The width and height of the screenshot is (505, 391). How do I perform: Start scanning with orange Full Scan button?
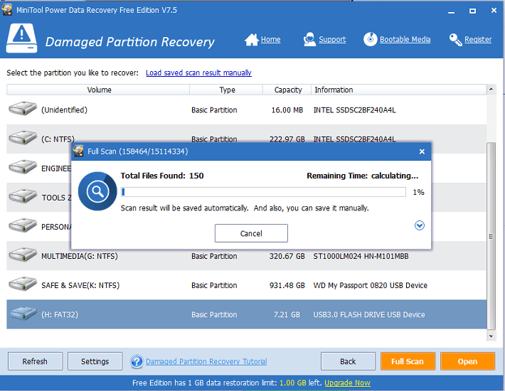click(408, 361)
